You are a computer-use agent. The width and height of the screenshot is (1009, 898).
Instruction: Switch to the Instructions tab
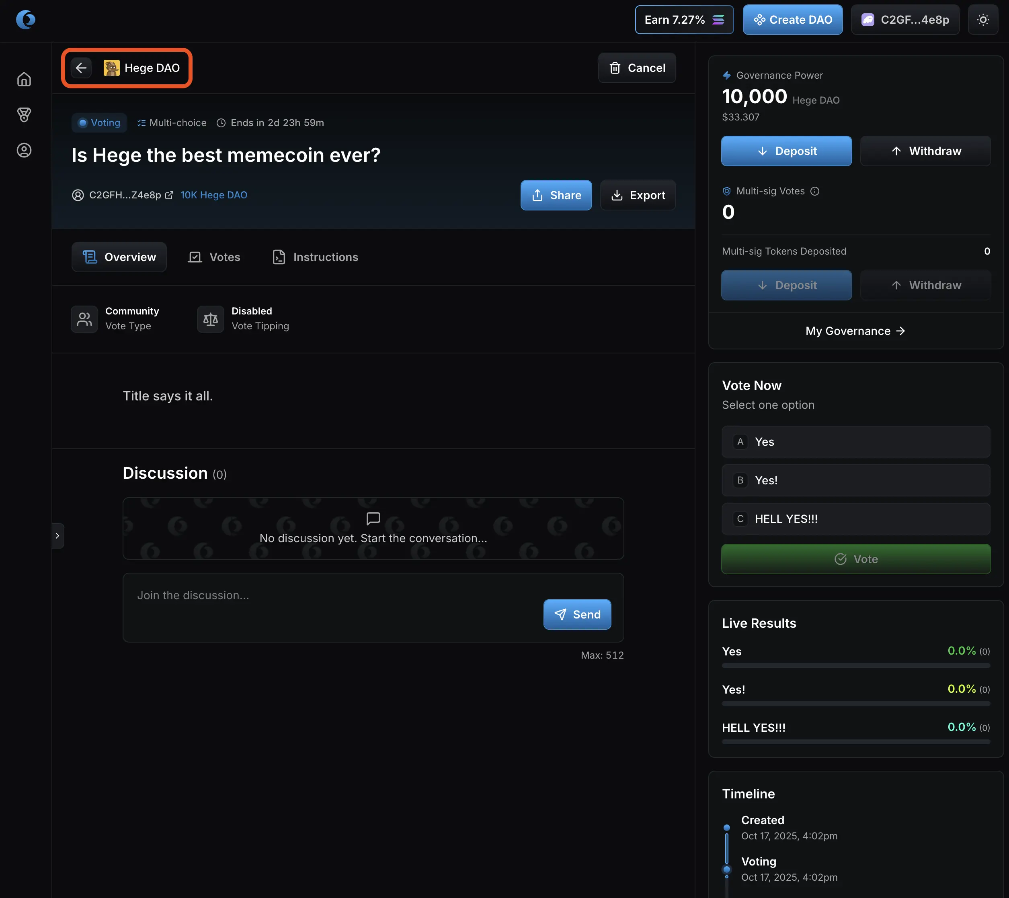point(315,257)
